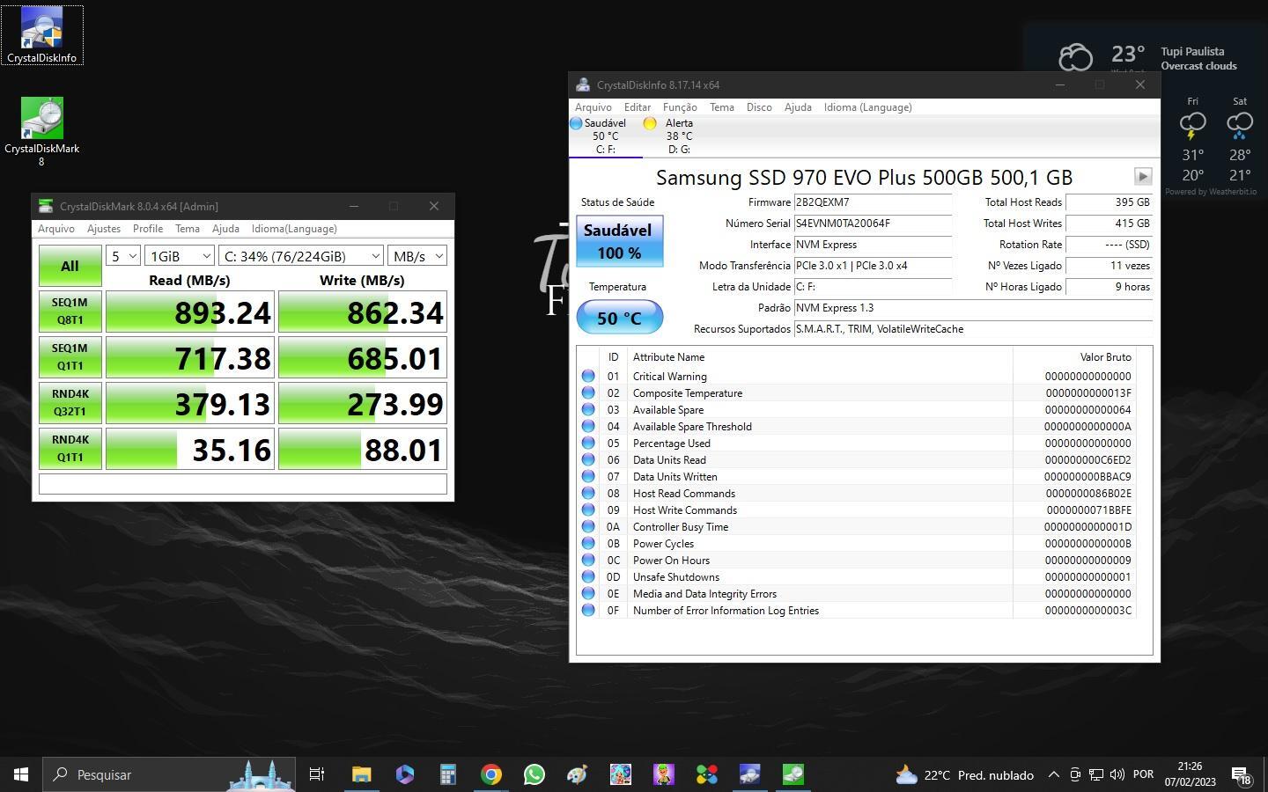The height and width of the screenshot is (792, 1268).
Task: Open Google Chrome from the taskbar
Action: 490,774
